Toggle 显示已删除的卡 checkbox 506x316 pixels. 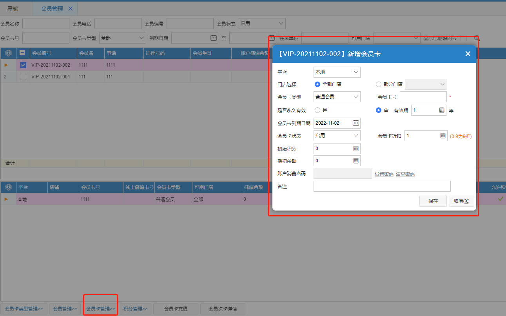[463, 38]
